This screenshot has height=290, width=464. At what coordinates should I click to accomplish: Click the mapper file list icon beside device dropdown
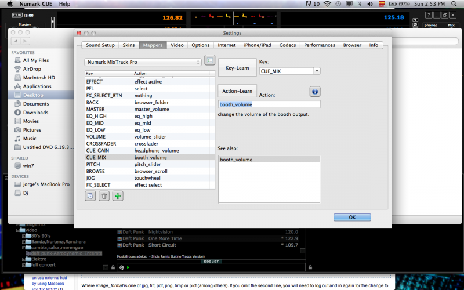(x=209, y=60)
